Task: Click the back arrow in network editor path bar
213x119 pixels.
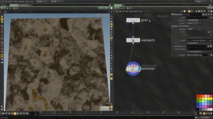Action: tap(115, 8)
